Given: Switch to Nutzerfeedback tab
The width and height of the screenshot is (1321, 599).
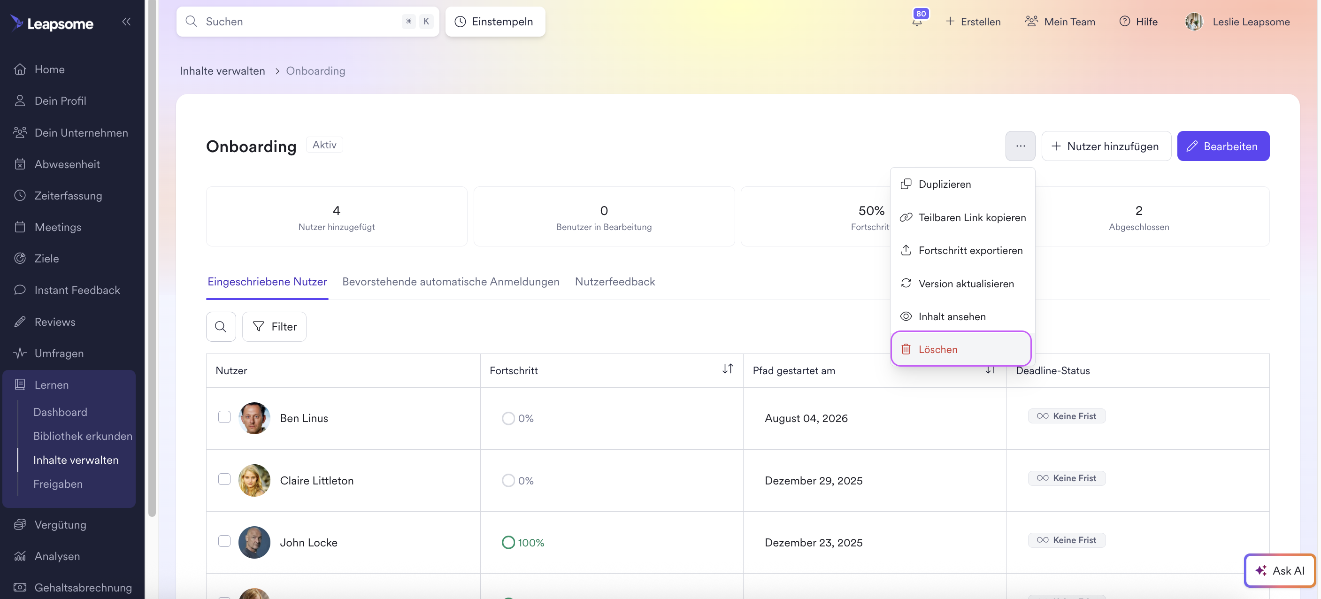Looking at the screenshot, I should [x=615, y=282].
